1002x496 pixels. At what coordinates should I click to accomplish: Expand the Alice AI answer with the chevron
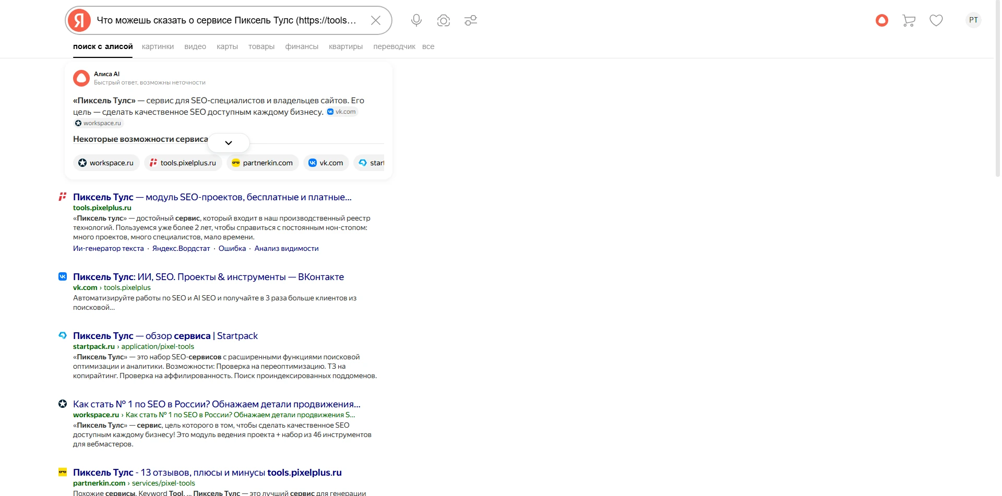(x=228, y=142)
